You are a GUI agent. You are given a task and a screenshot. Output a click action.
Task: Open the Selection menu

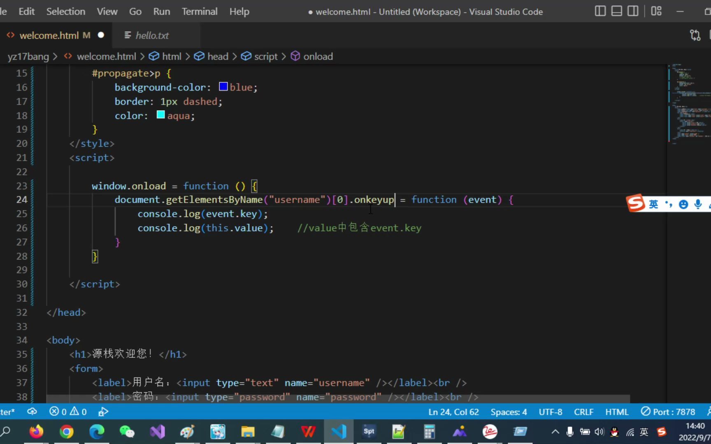click(66, 12)
